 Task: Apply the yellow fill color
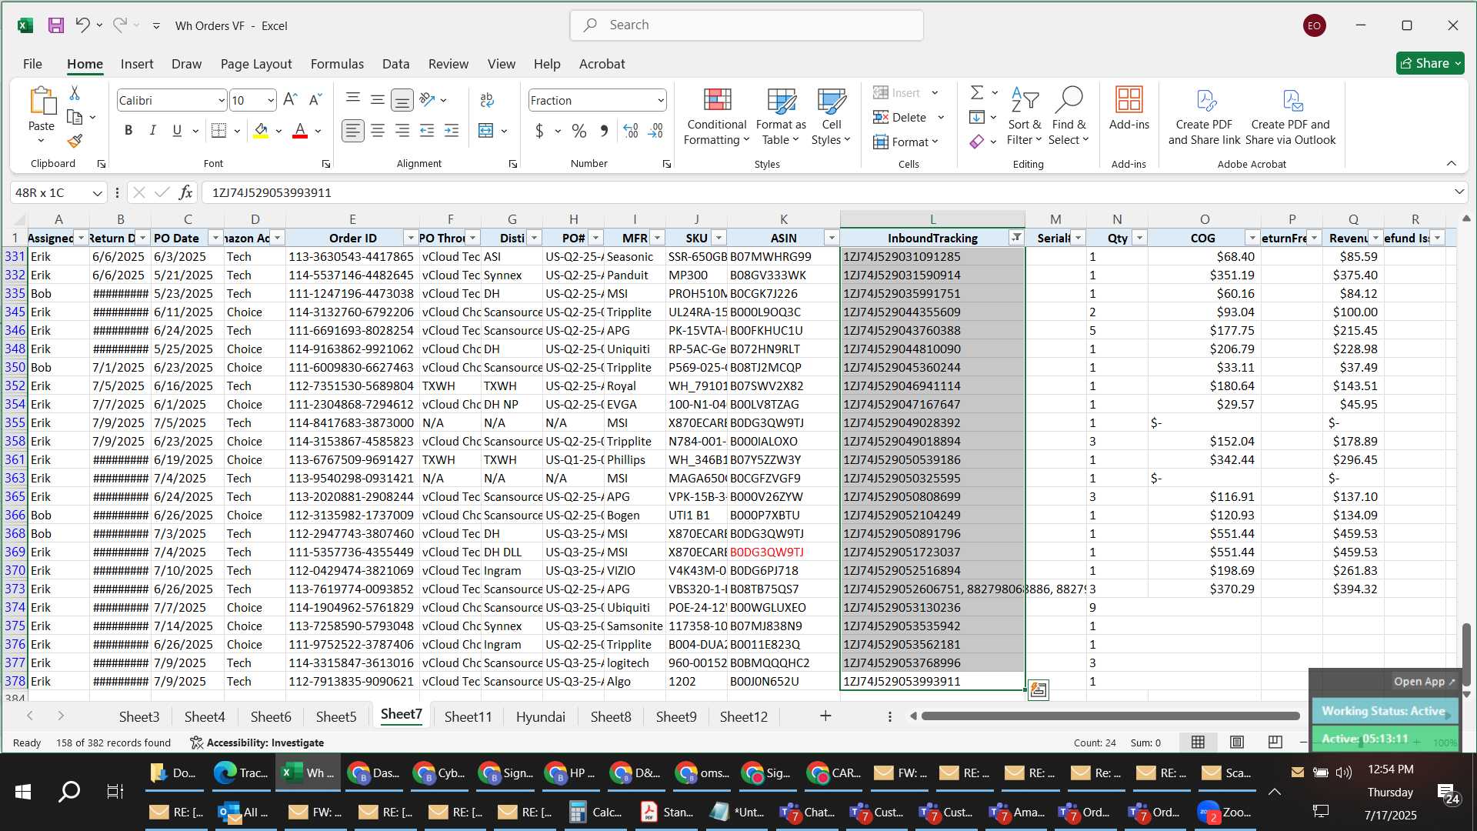click(x=261, y=131)
